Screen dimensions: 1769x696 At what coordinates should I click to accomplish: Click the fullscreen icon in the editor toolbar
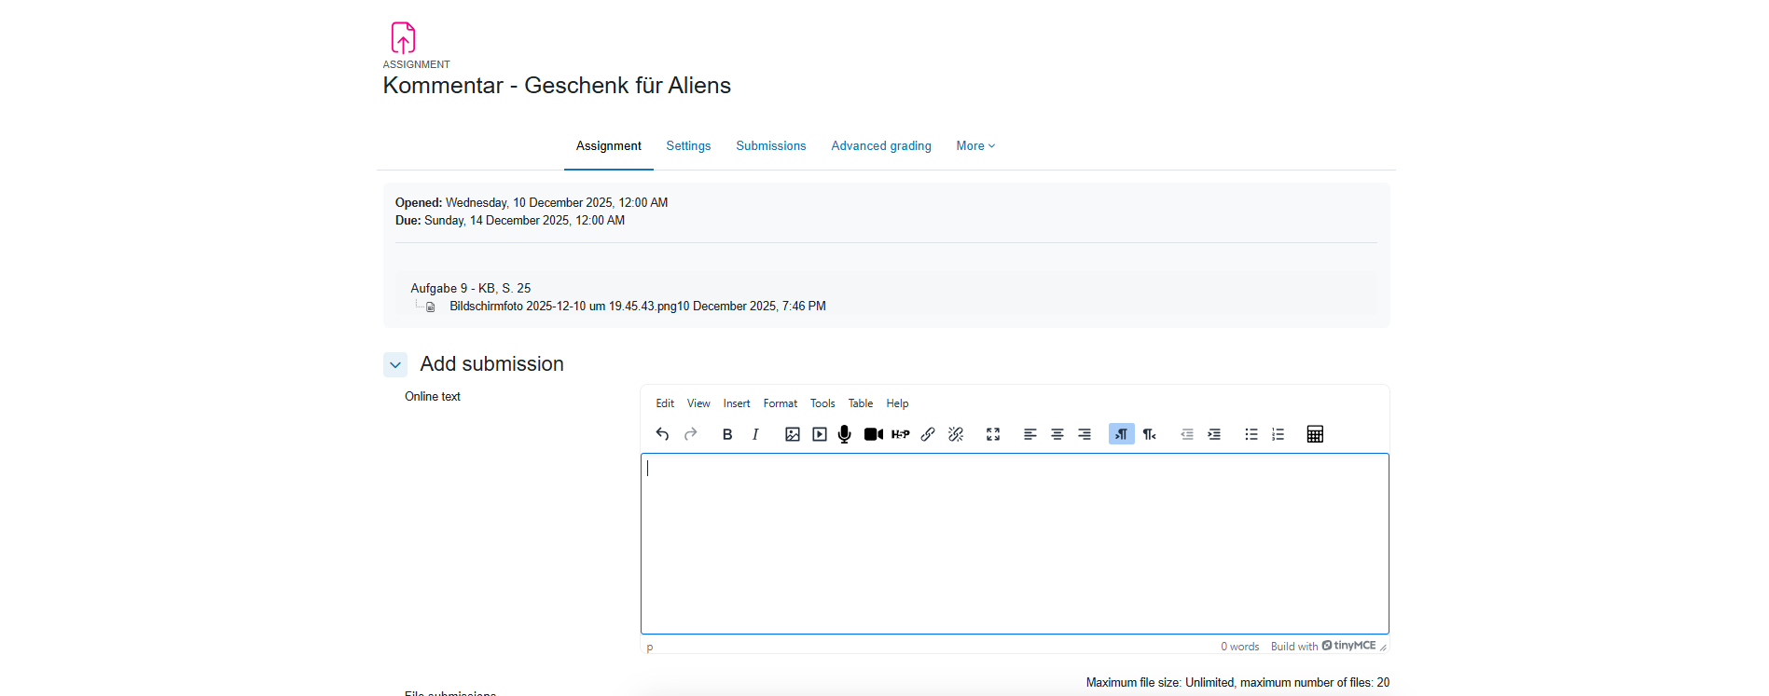[x=993, y=434]
